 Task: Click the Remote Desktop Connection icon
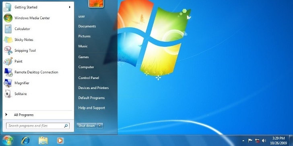[x=8, y=72]
